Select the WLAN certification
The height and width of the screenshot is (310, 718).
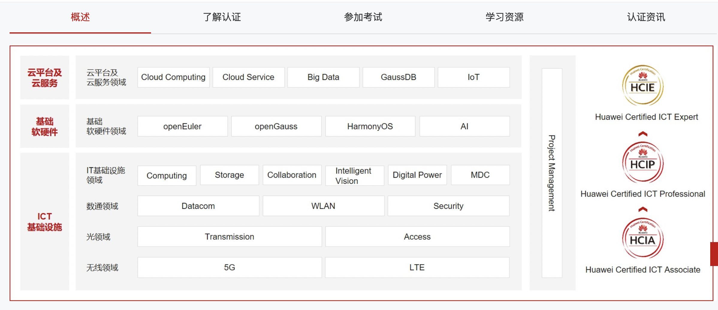click(324, 206)
